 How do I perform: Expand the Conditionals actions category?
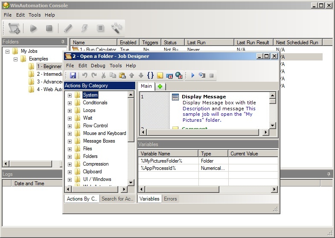pyautogui.click(x=70, y=103)
